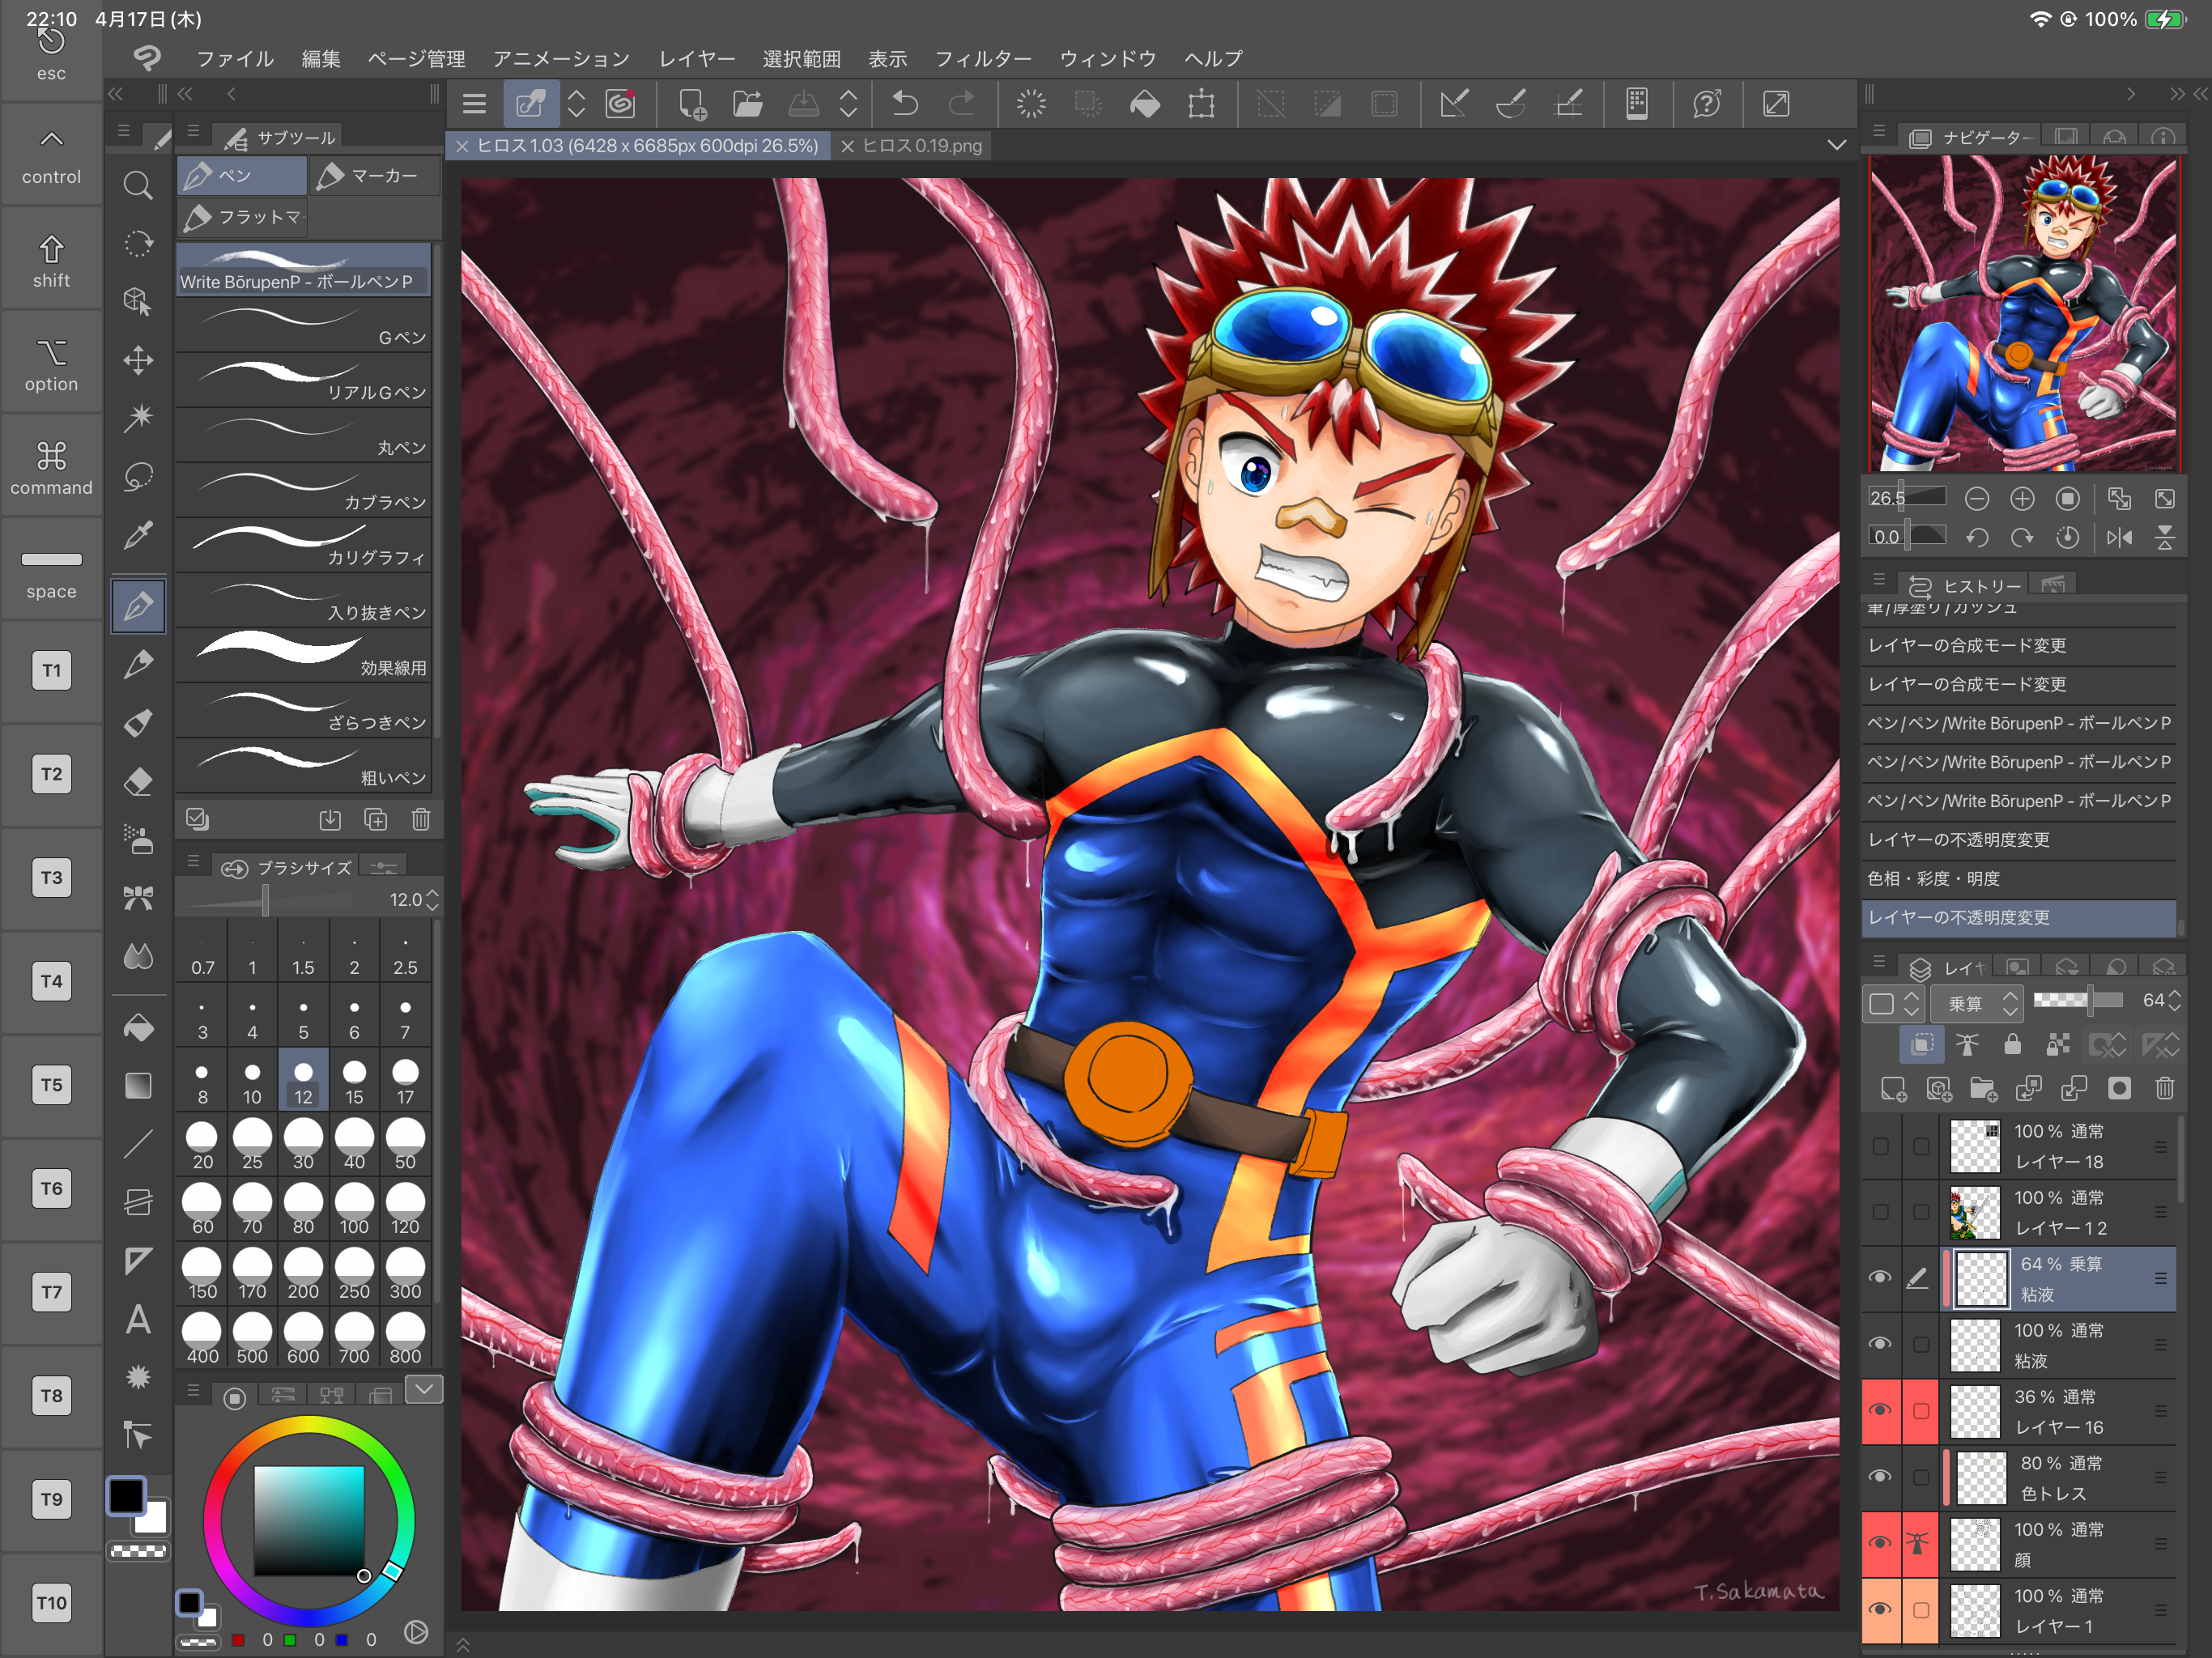Select the Gradient tool
The image size is (2212, 1658).
pyautogui.click(x=138, y=1085)
